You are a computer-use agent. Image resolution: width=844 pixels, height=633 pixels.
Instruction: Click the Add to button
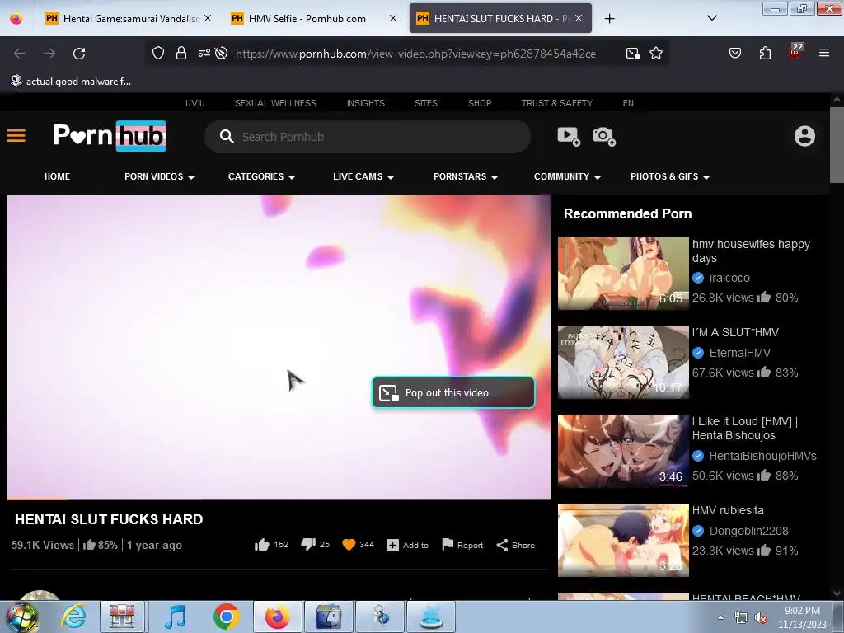click(407, 546)
